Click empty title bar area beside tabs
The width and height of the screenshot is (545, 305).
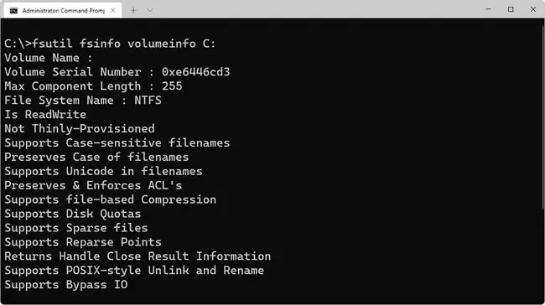[313, 10]
